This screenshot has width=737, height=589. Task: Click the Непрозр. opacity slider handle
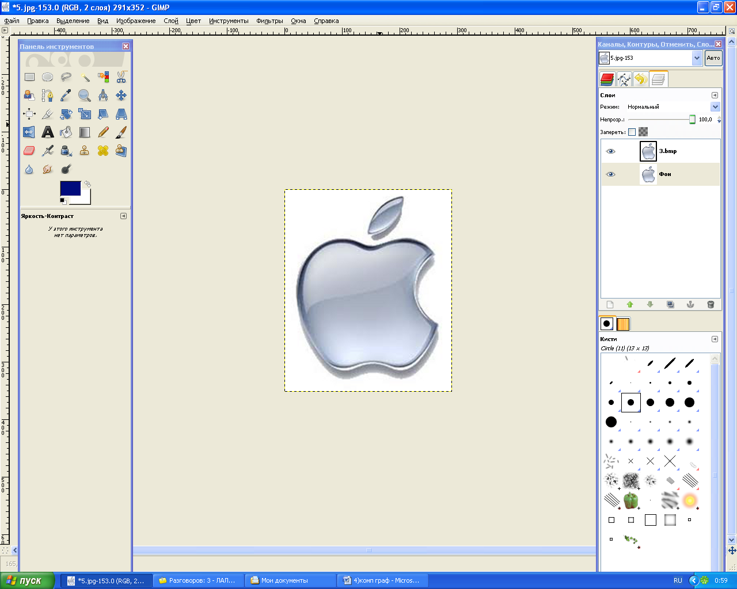[x=692, y=120]
